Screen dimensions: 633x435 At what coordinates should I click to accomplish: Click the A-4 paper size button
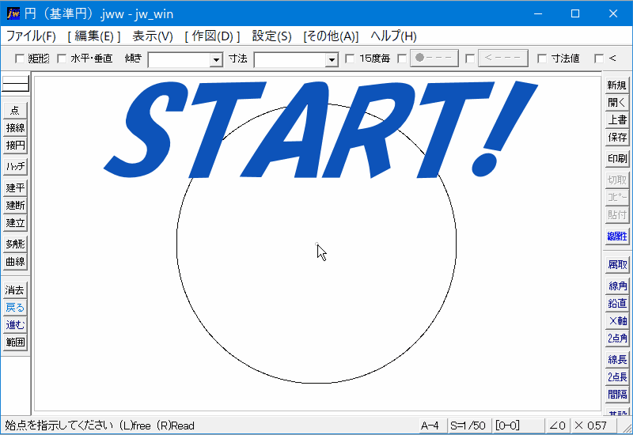pyautogui.click(x=431, y=426)
